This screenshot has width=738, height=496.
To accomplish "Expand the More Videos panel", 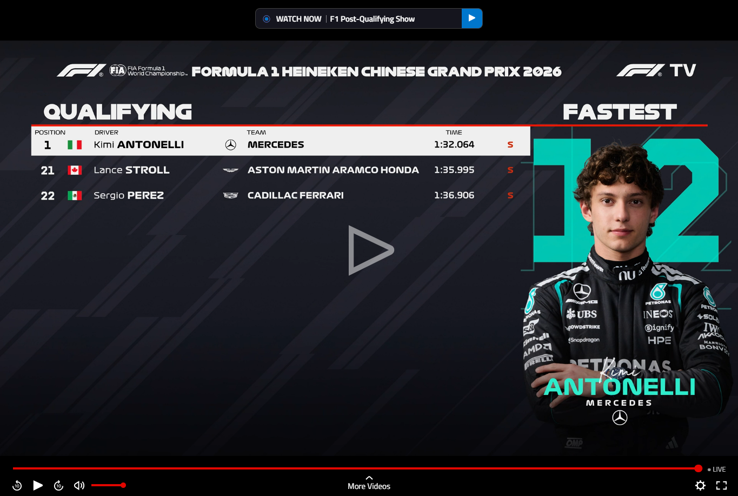I will (x=369, y=482).
